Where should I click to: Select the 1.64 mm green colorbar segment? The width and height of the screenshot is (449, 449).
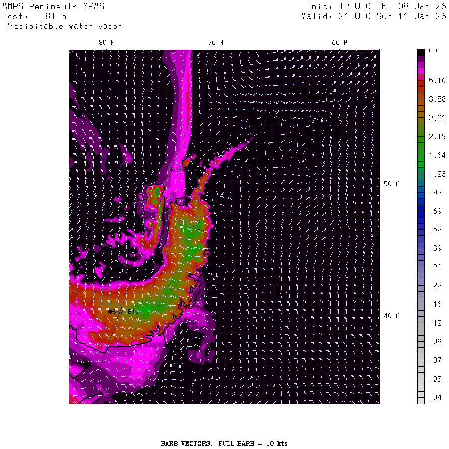pyautogui.click(x=421, y=158)
